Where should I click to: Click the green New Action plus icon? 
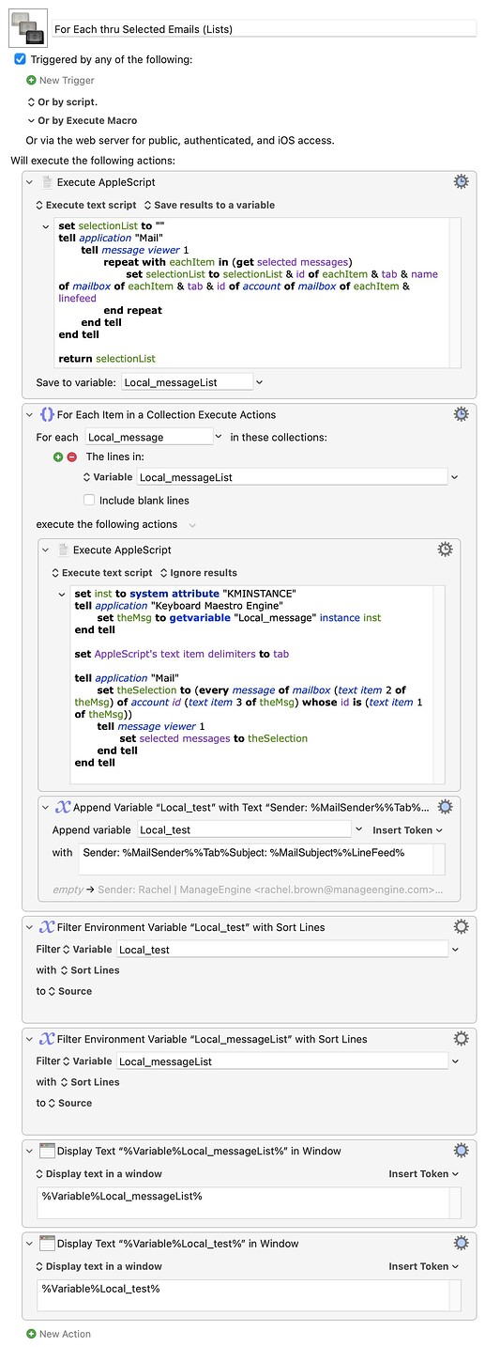tap(31, 1334)
